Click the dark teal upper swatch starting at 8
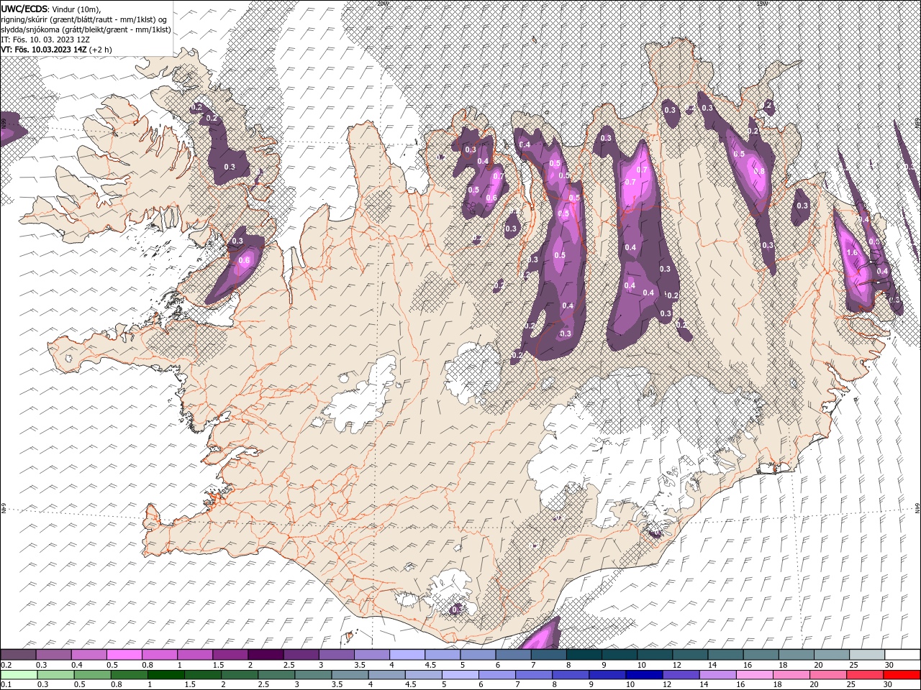Screen dimensions: 921x690 click(x=584, y=654)
